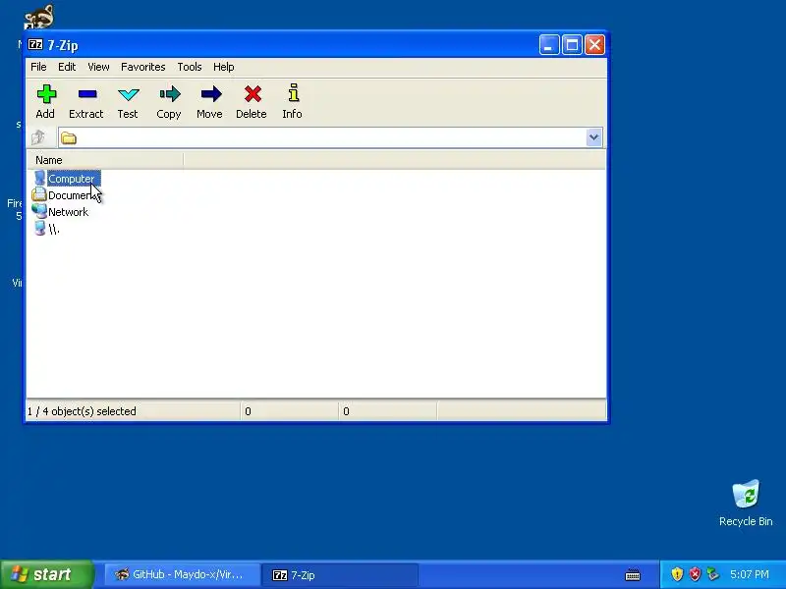Click the Start button
The image size is (786, 589).
pyautogui.click(x=47, y=574)
